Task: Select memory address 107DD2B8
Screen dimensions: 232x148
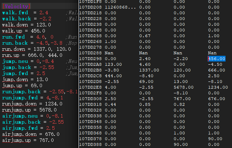Action: tap(90, 70)
